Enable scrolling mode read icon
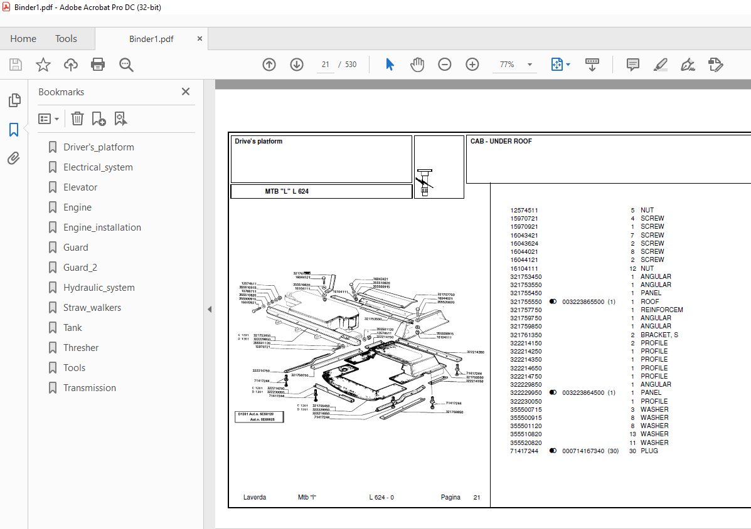Screen dimensions: 751x529 (x=592, y=65)
